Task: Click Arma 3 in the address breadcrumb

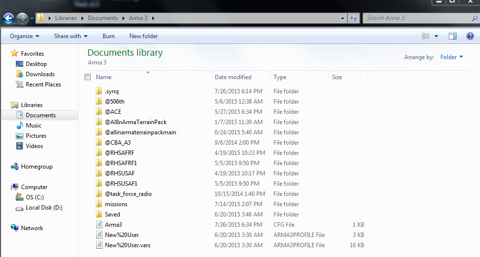Action: coord(138,18)
